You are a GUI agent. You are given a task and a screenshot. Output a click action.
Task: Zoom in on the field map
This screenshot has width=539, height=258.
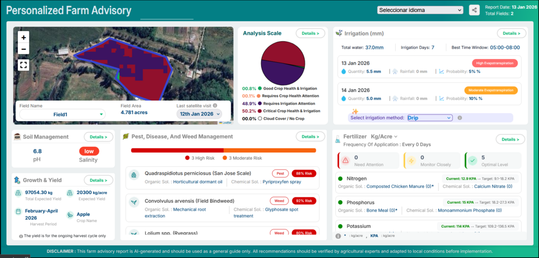[x=24, y=38]
